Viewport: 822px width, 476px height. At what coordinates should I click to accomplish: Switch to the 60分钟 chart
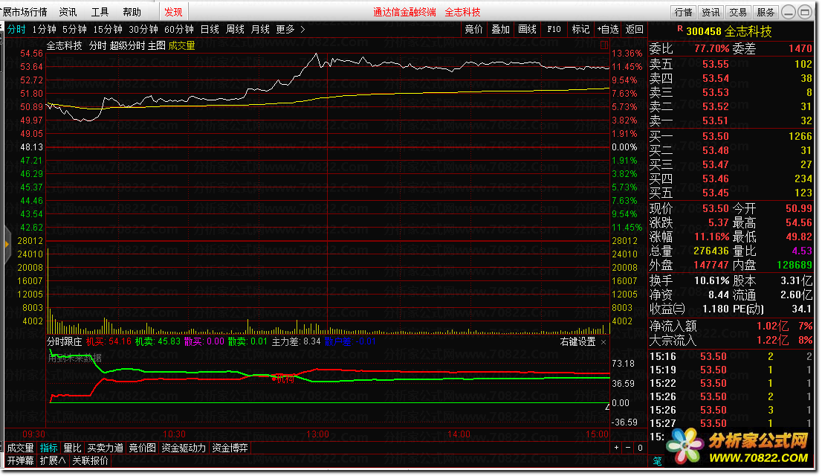click(x=179, y=30)
